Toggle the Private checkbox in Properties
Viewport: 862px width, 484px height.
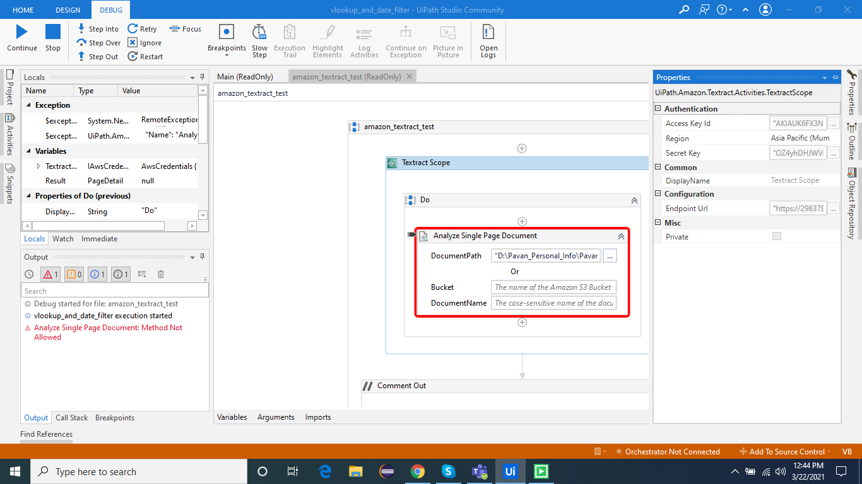point(777,236)
